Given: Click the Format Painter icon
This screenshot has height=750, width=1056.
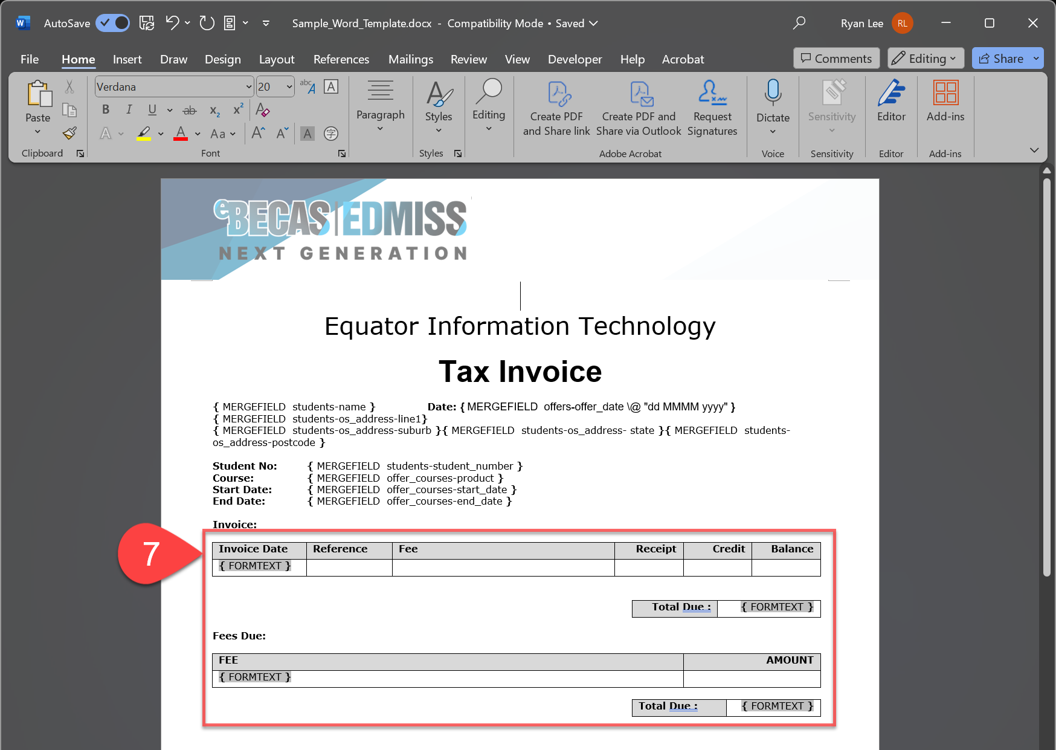Looking at the screenshot, I should [x=69, y=134].
